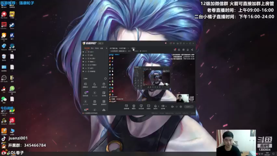Click the share icon in the app header
Screen dimensions: 277x156
pos(192,50)
